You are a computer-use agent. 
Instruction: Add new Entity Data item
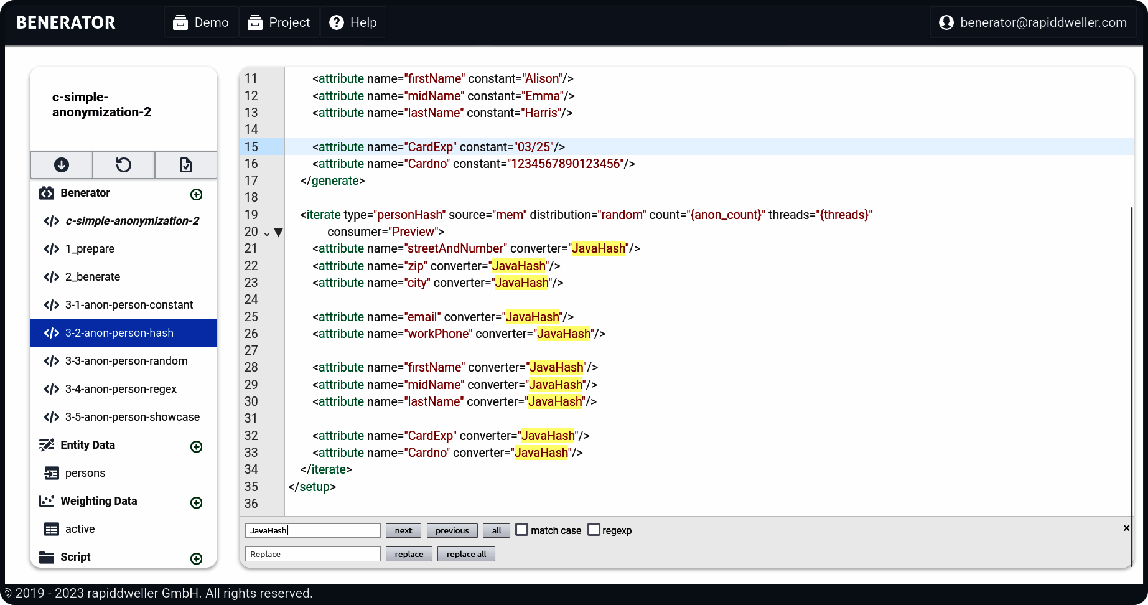196,447
